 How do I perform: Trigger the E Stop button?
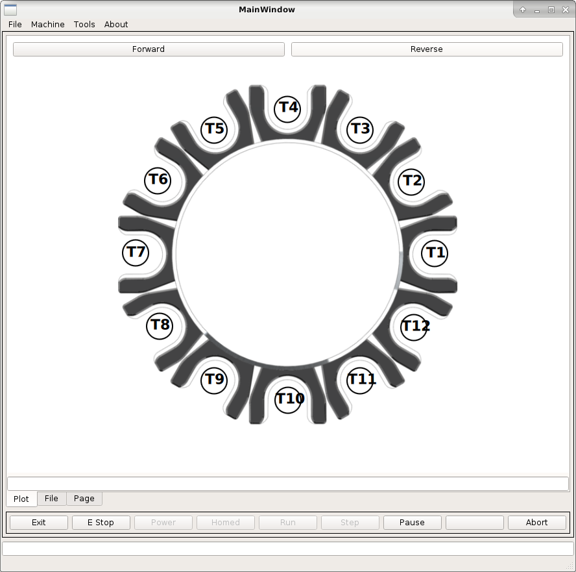(x=101, y=523)
